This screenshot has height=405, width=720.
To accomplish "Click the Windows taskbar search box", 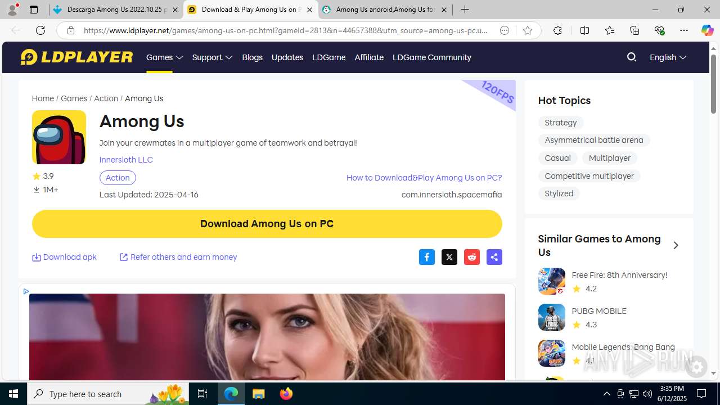I will pos(109,394).
